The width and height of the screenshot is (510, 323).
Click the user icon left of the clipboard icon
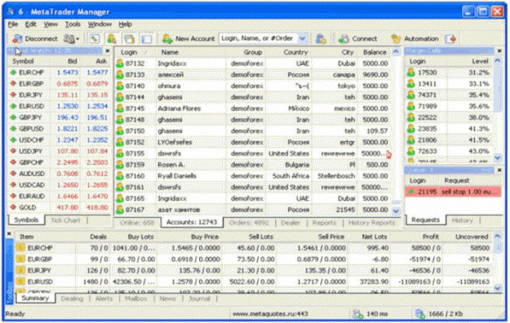click(112, 38)
